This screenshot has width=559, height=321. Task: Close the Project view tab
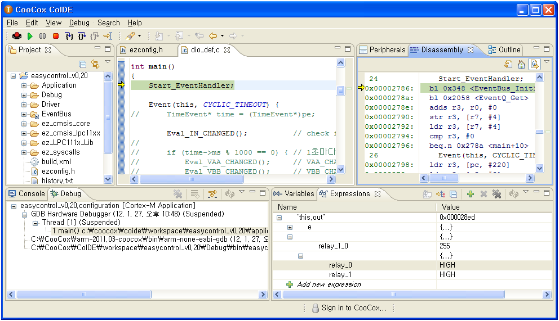coord(48,50)
